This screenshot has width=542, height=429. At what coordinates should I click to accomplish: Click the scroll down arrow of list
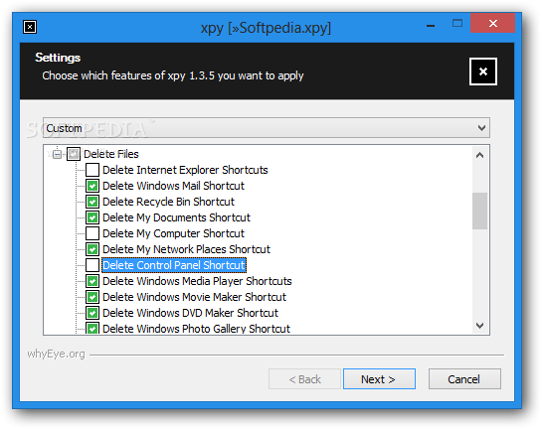(x=479, y=325)
